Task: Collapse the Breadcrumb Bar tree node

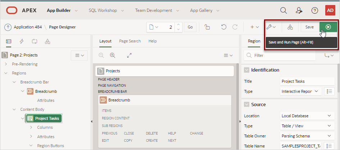Action: [14, 82]
